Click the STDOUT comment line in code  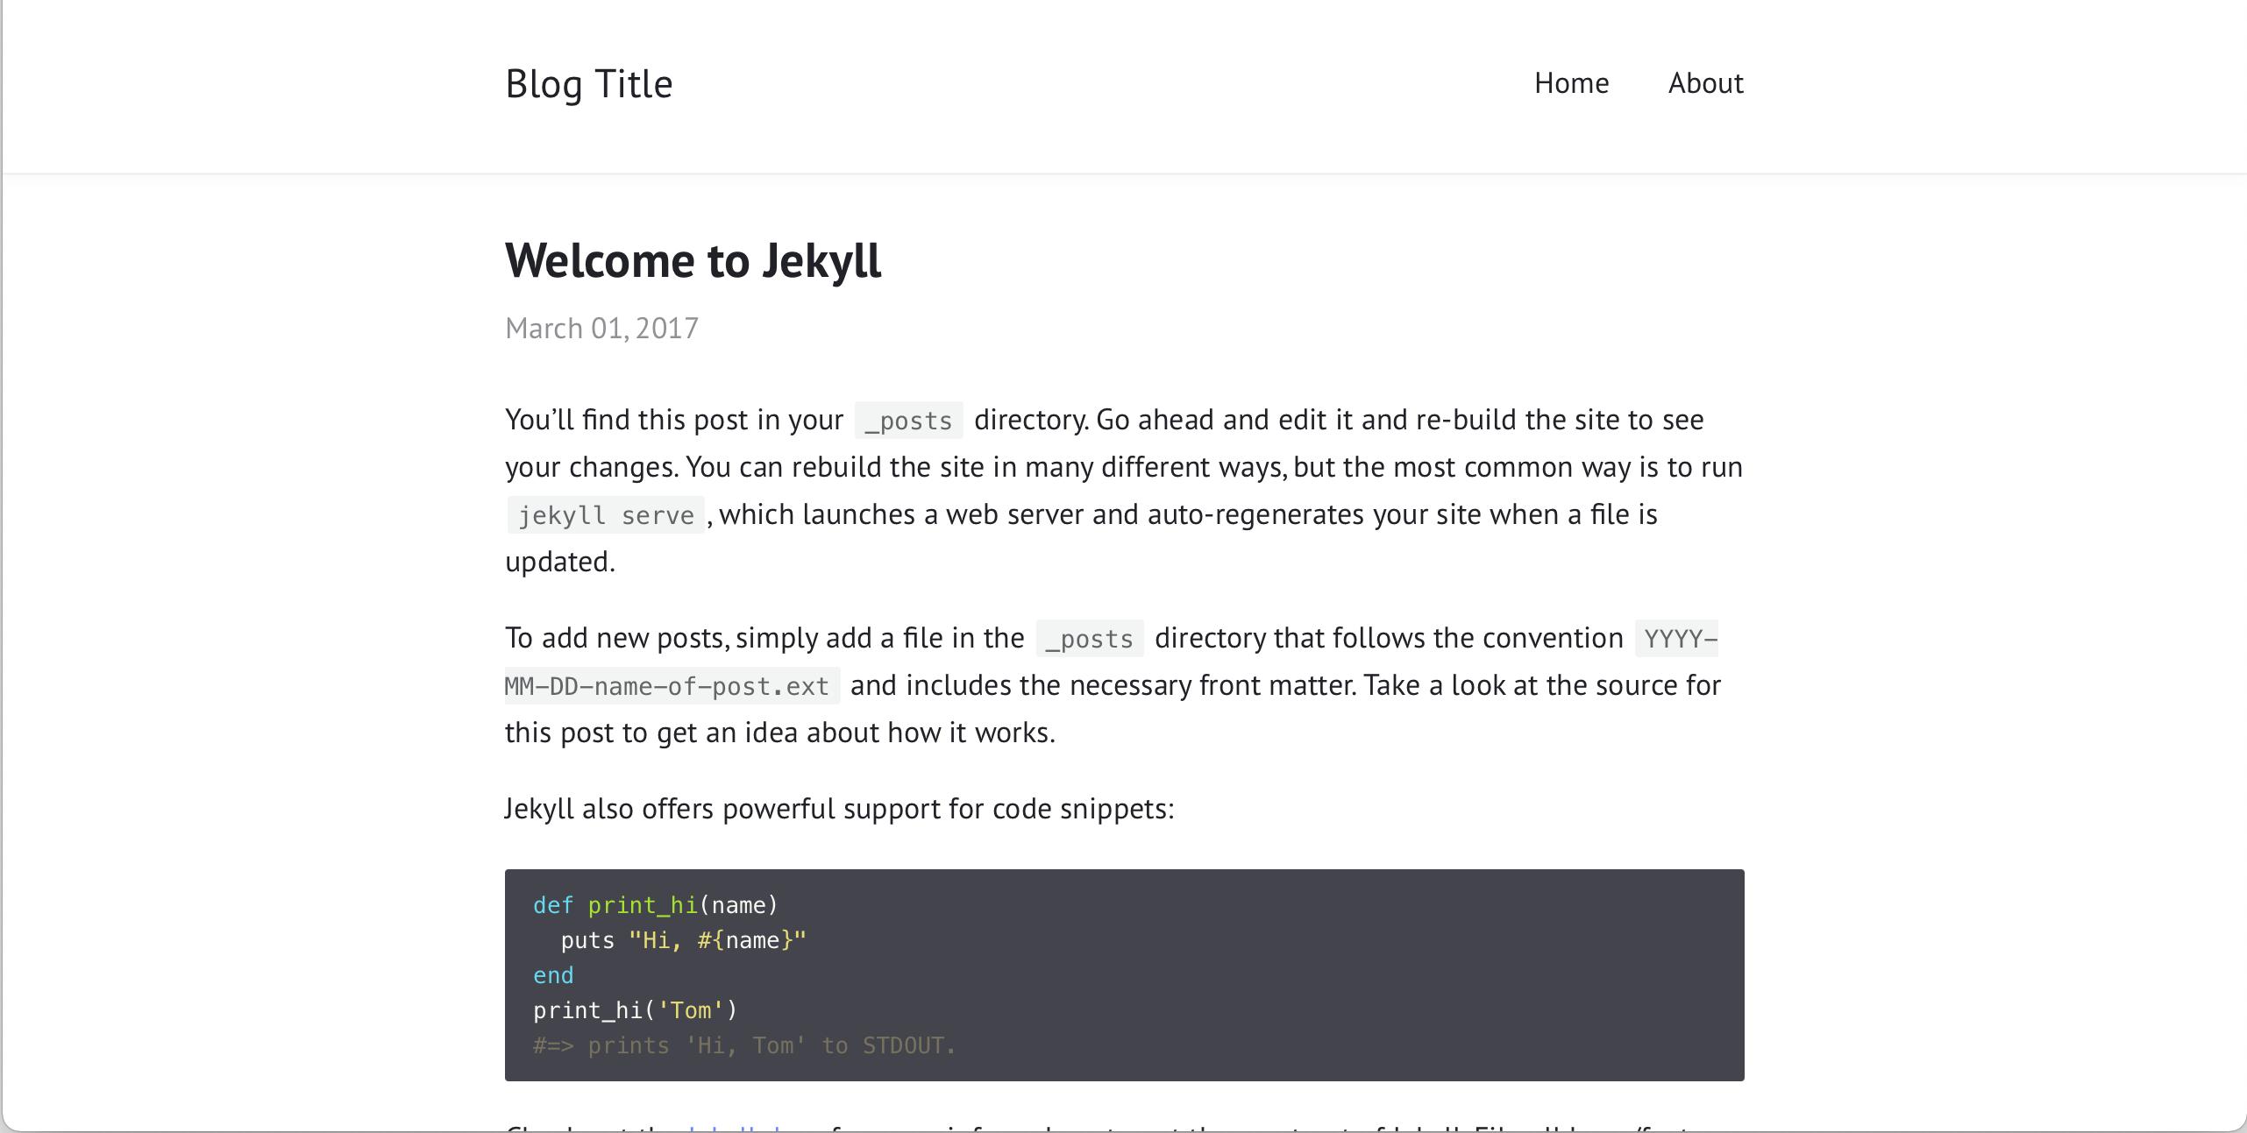pyautogui.click(x=743, y=1045)
